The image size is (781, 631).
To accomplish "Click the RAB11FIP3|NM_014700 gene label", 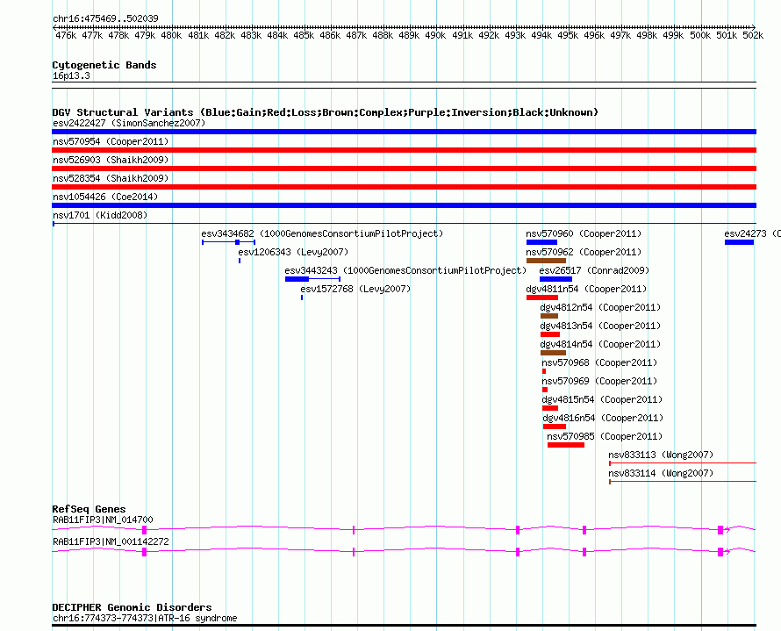I will (x=103, y=520).
